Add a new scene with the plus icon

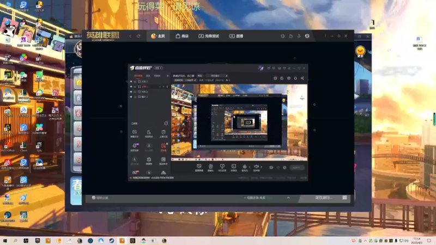(168, 76)
